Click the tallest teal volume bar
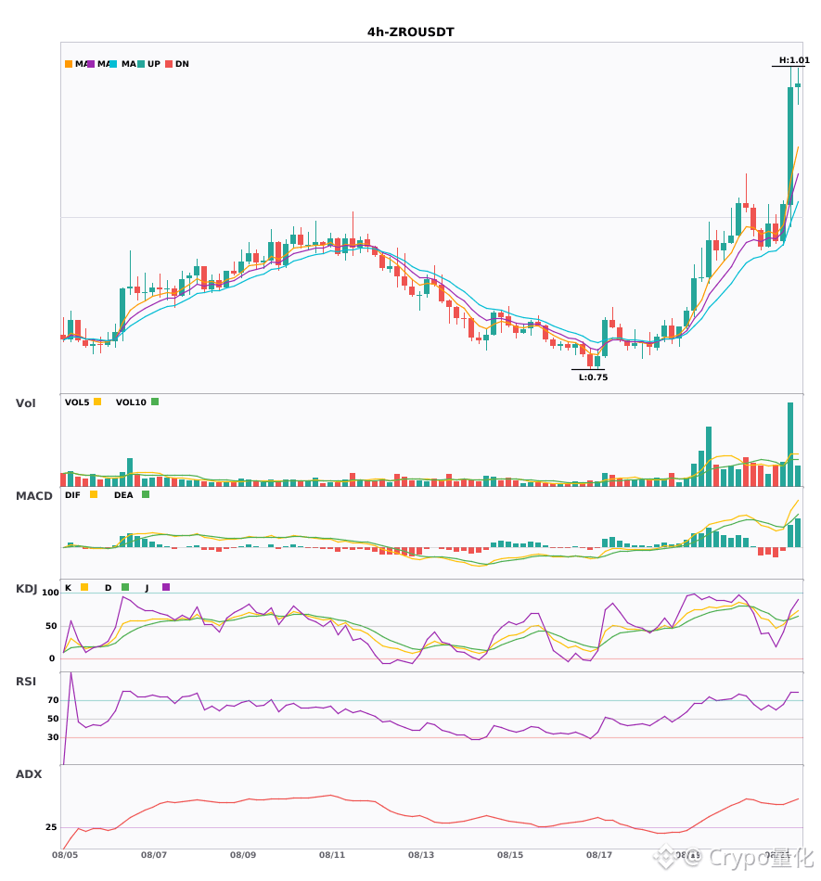 pos(790,444)
